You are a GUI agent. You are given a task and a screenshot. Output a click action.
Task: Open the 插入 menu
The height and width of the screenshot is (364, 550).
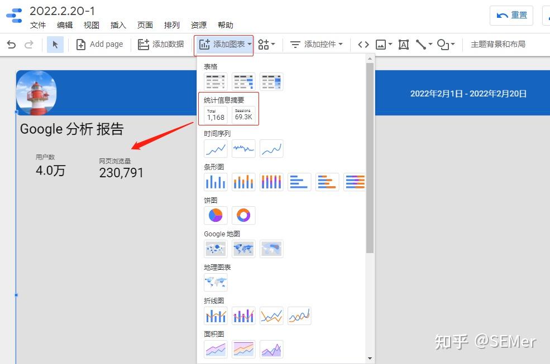(118, 25)
